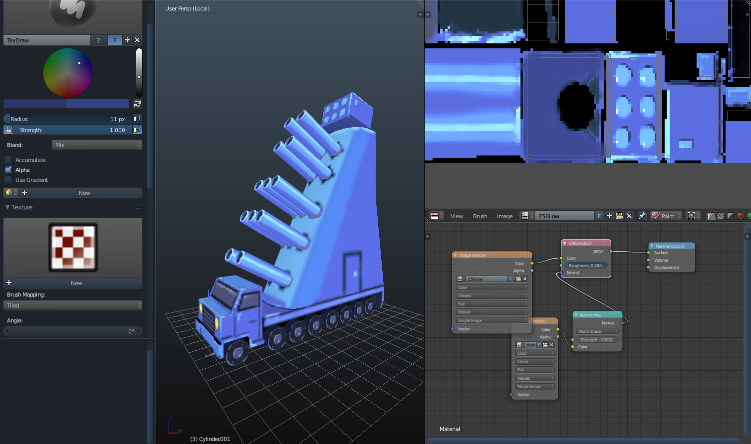Browse images in the High texture node
Image resolution: width=751 pixels, height=444 pixels.
point(519,345)
